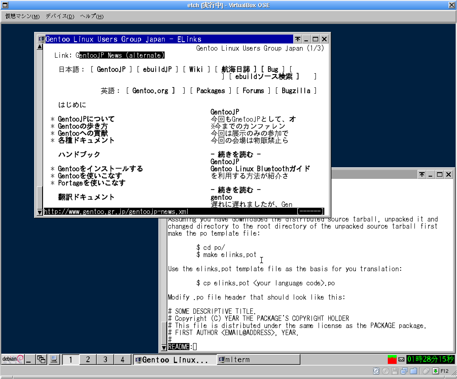Viewport: 457px width, 379px height.
Task: Open the 仮想マシン(M) menu
Action: tap(23, 16)
